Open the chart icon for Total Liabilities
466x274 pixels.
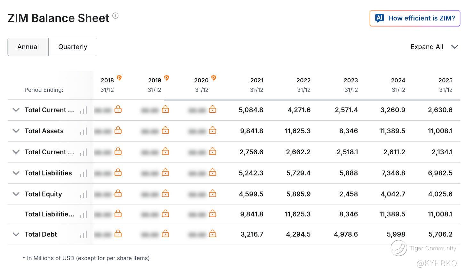[83, 173]
